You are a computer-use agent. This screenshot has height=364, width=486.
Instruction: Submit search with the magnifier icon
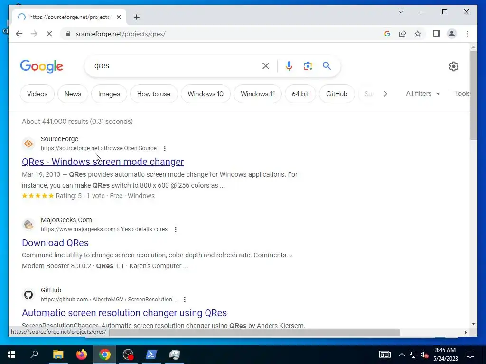pos(327,65)
